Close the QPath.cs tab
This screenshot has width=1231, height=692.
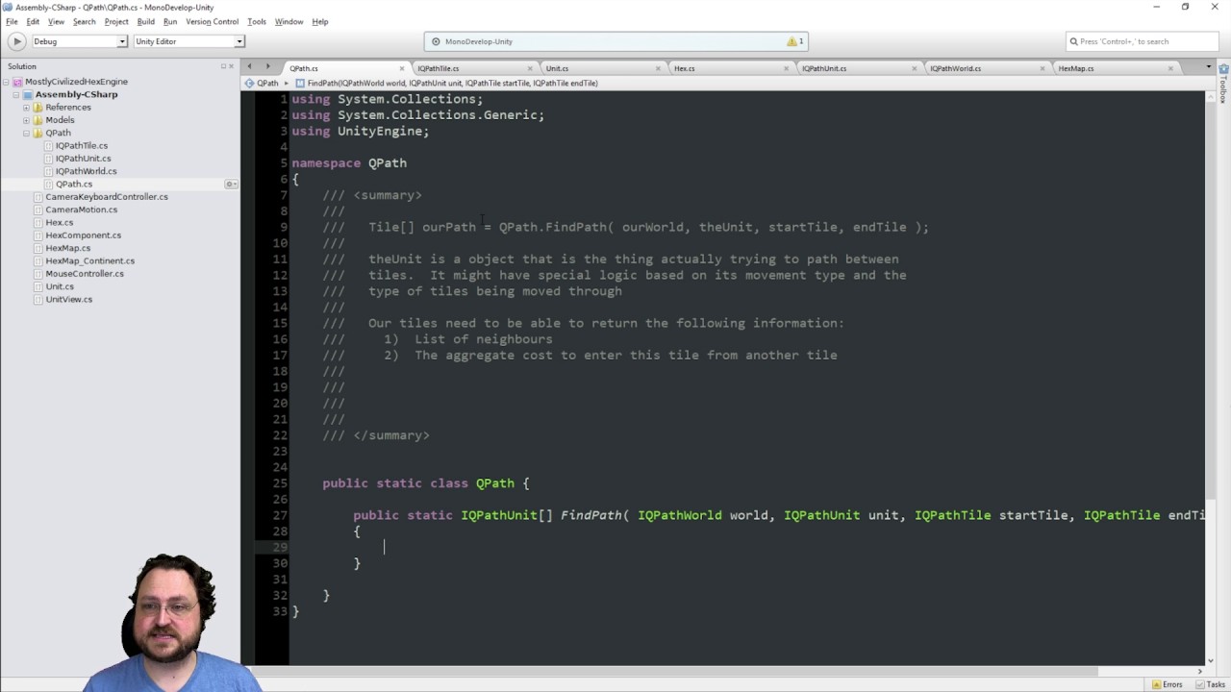coord(402,68)
